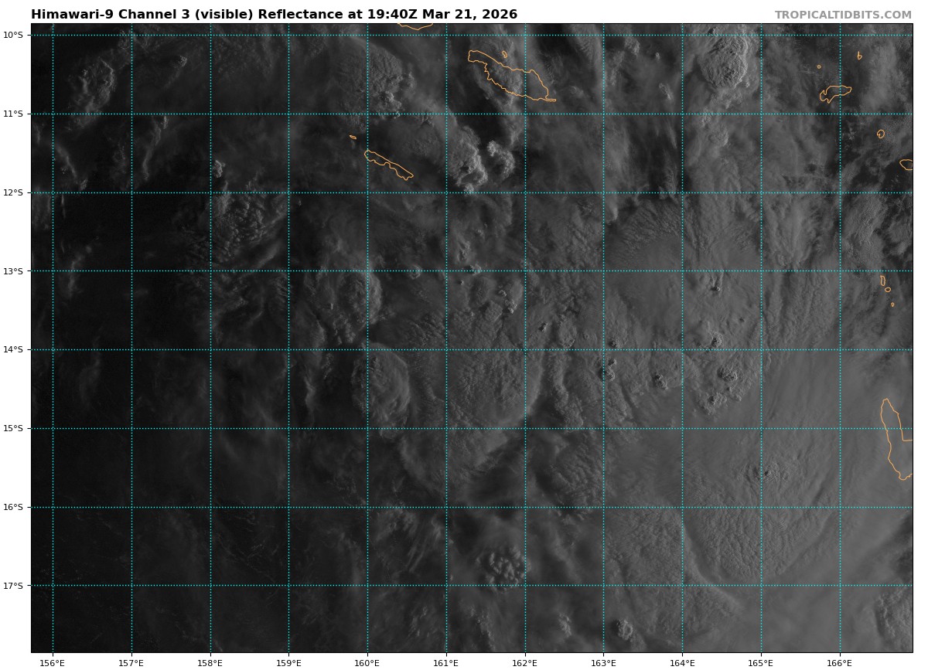
Task: Click the TROPICALTIDBITS.COM watermark text
Action: [843, 15]
